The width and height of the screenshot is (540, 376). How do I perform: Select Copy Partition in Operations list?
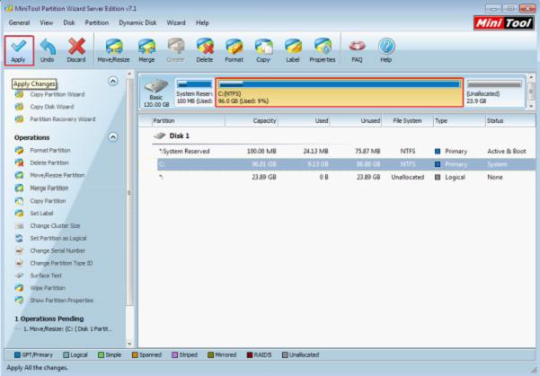tap(40, 201)
